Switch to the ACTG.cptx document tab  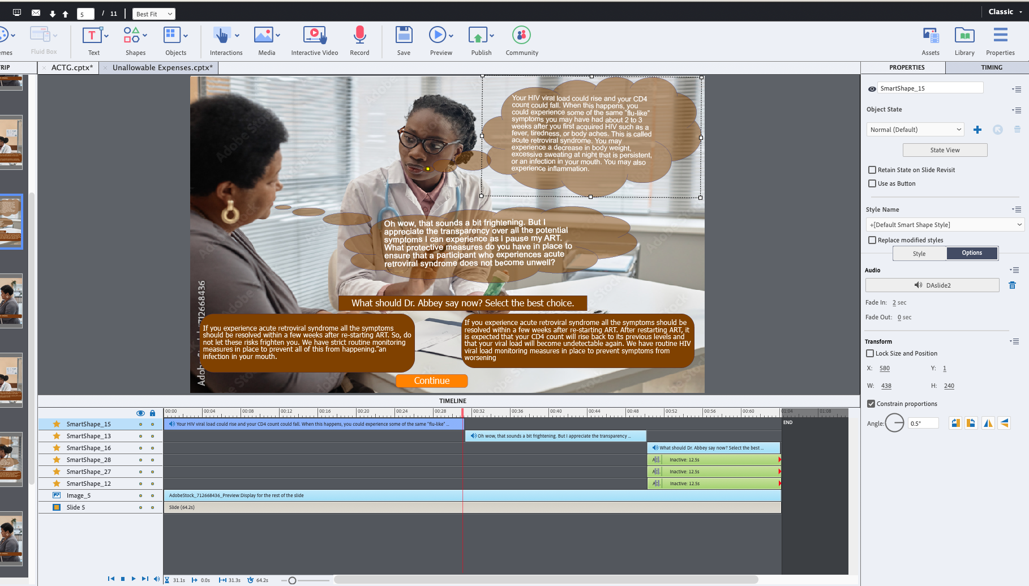[x=72, y=67]
